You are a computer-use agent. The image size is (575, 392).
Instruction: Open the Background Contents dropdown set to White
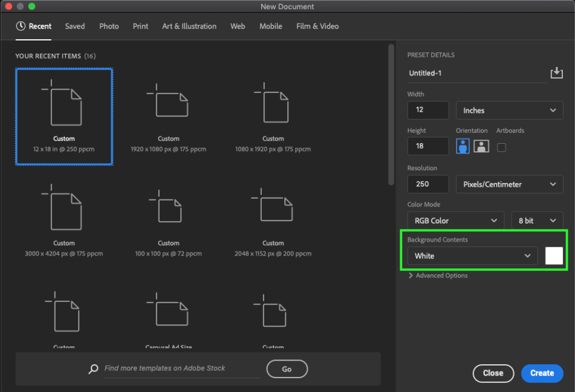click(x=472, y=255)
